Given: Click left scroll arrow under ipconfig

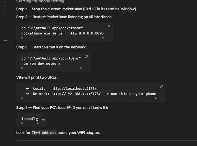Looking at the screenshot, I should 22,123.
